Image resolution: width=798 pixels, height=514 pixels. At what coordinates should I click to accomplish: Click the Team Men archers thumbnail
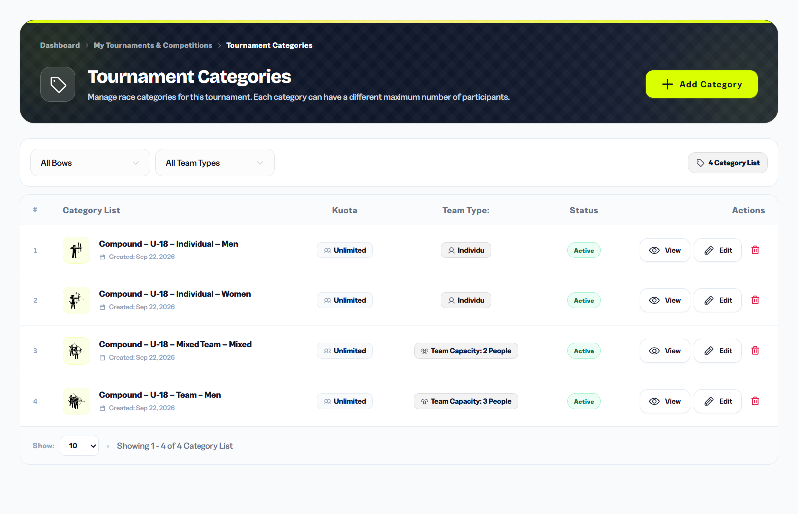click(x=76, y=401)
